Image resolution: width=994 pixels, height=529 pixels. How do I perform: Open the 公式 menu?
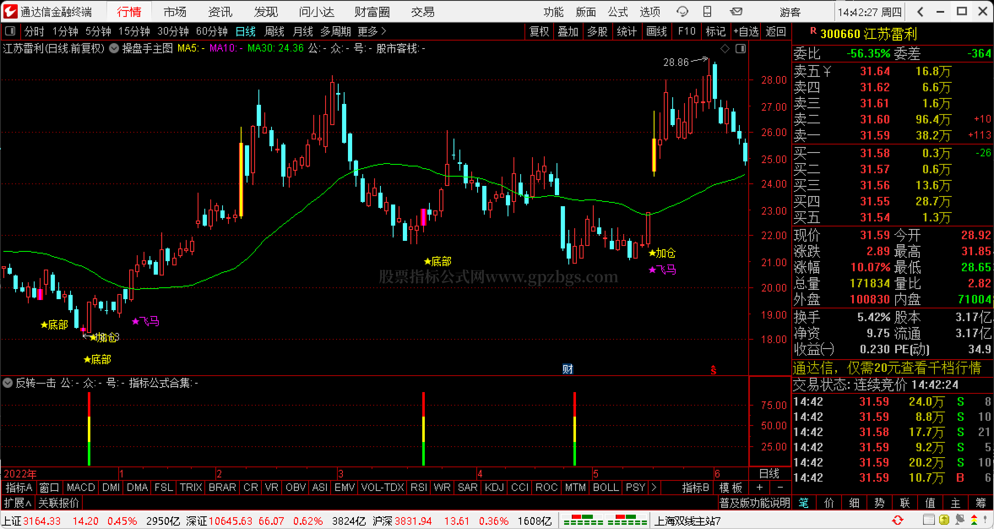618,12
